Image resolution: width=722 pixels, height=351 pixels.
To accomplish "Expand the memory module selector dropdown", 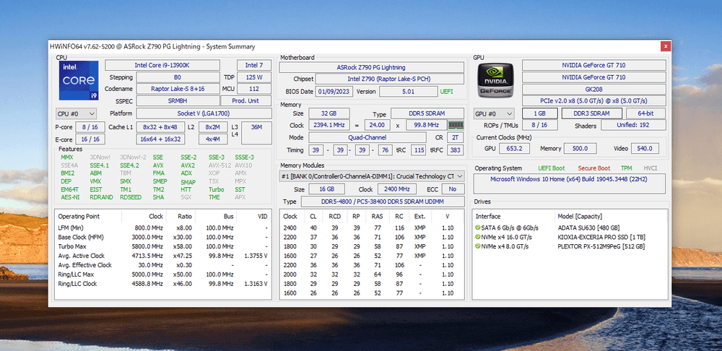I will (372, 176).
